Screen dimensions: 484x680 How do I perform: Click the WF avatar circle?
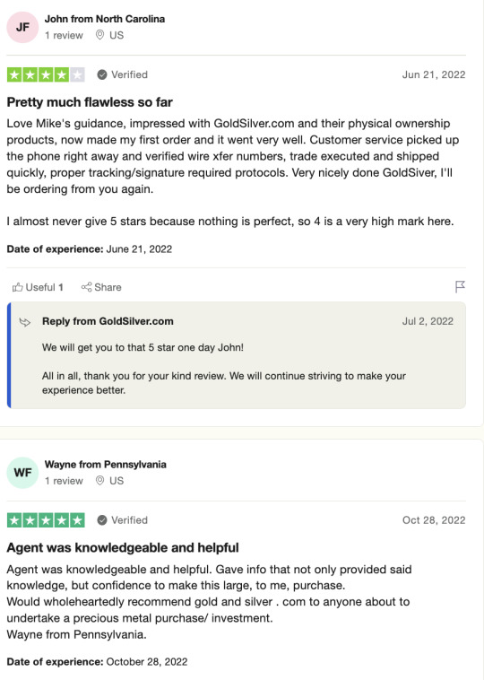click(22, 473)
